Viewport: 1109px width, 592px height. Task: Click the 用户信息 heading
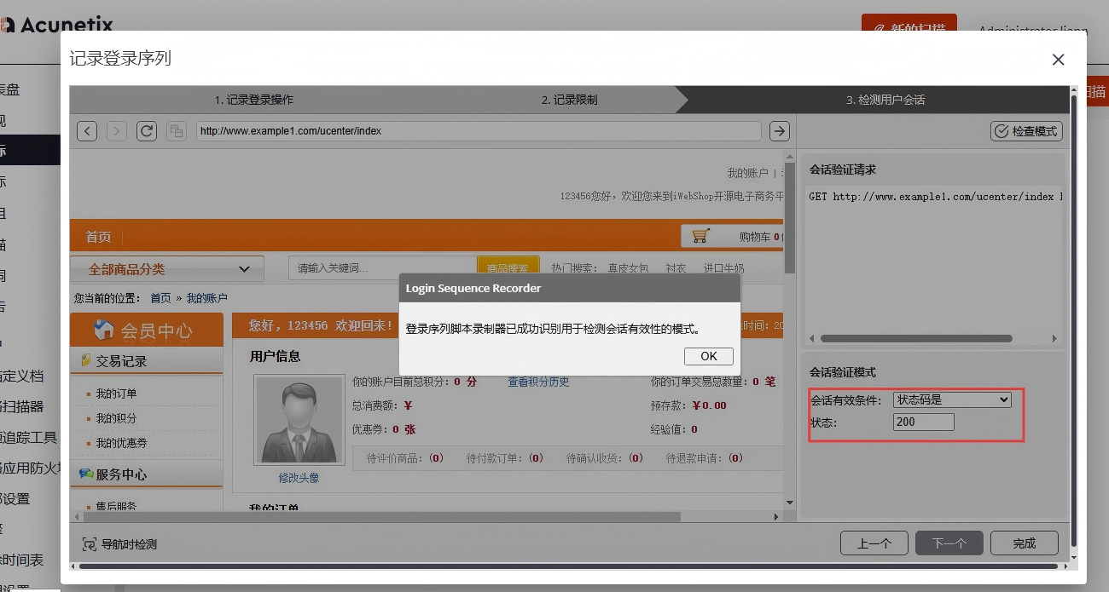[x=275, y=355]
